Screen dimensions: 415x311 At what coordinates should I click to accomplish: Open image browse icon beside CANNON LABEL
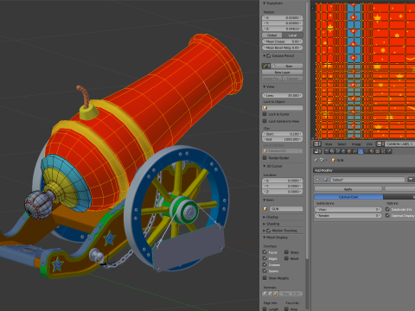tap(380, 144)
